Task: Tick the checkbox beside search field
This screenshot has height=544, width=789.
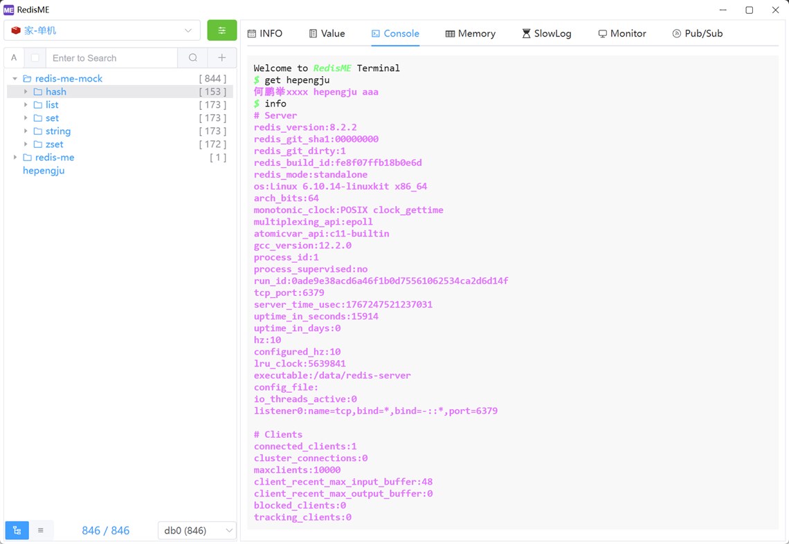Action: (x=35, y=58)
